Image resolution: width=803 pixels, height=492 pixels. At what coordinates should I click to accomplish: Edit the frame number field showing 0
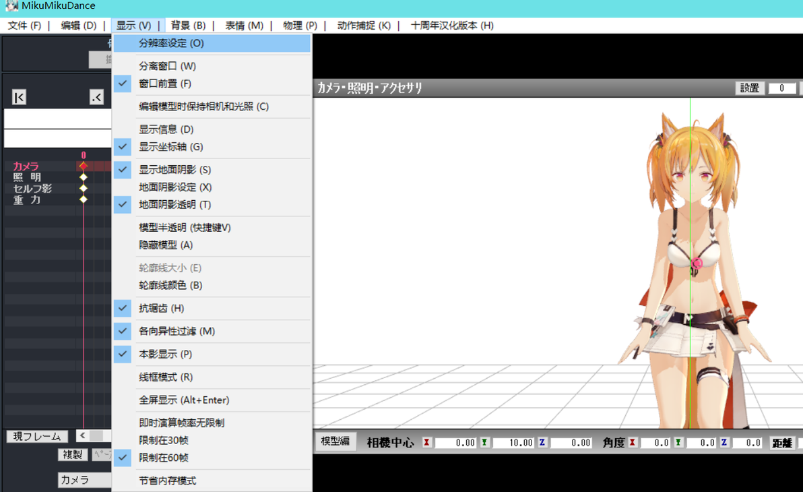[x=781, y=88]
